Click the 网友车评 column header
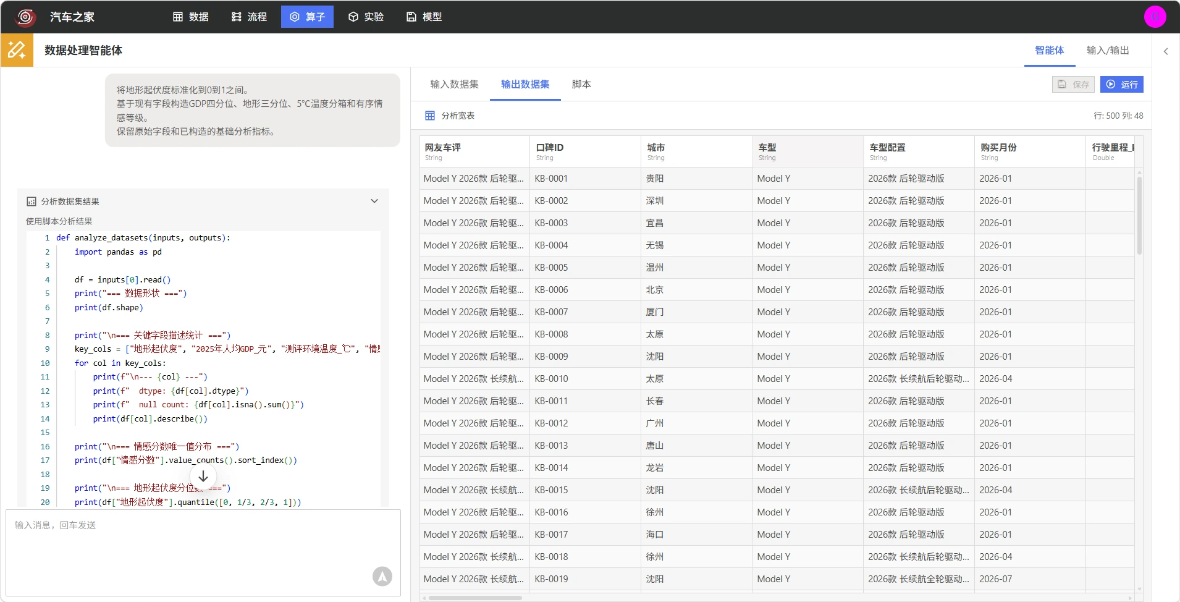 tap(474, 151)
